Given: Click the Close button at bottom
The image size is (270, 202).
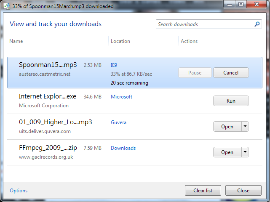Looking at the screenshot, I should click(243, 191).
